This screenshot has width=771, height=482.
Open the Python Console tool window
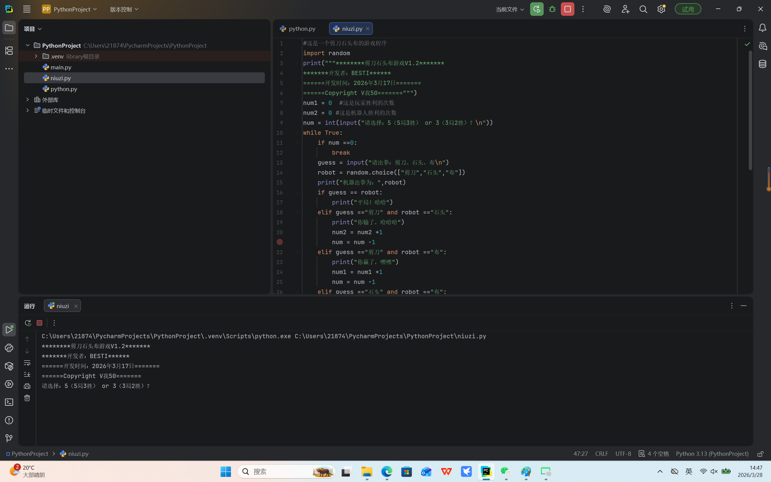tap(9, 348)
